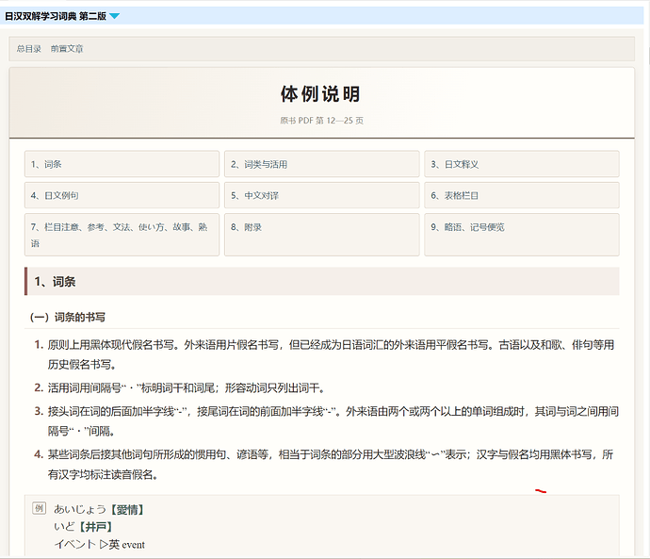
Task: Jump to section 3、日文释义 card
Action: 522,164
